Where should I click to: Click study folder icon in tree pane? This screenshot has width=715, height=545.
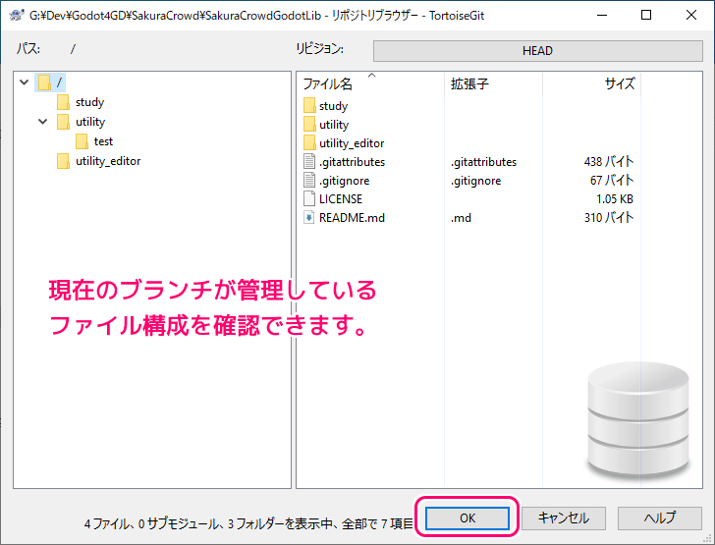tap(64, 102)
